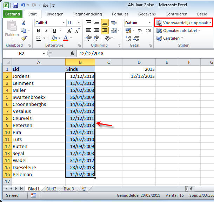This screenshot has width=214, height=202.
Task: Switch to sheet Blad3
Action: [x=69, y=189]
